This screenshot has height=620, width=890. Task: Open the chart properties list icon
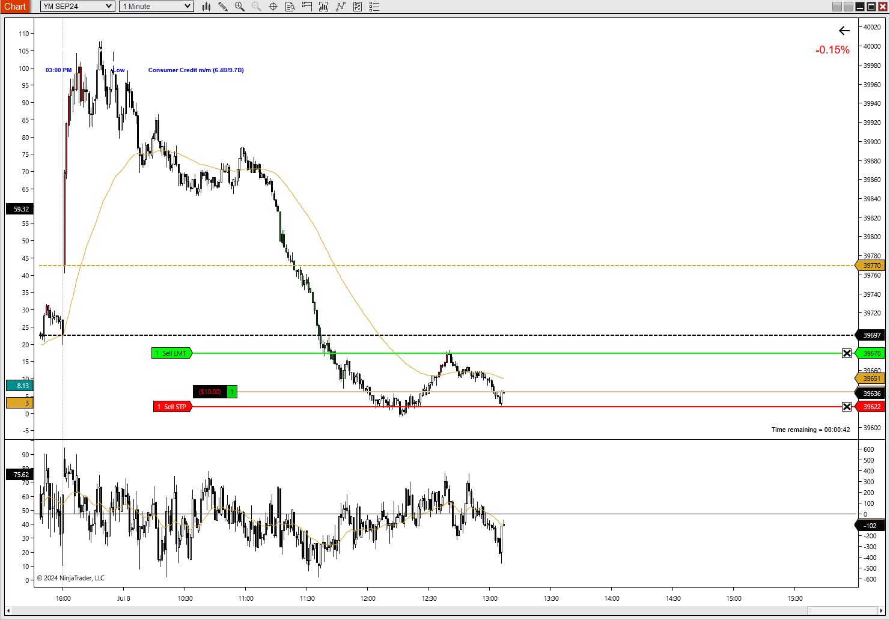(x=374, y=7)
